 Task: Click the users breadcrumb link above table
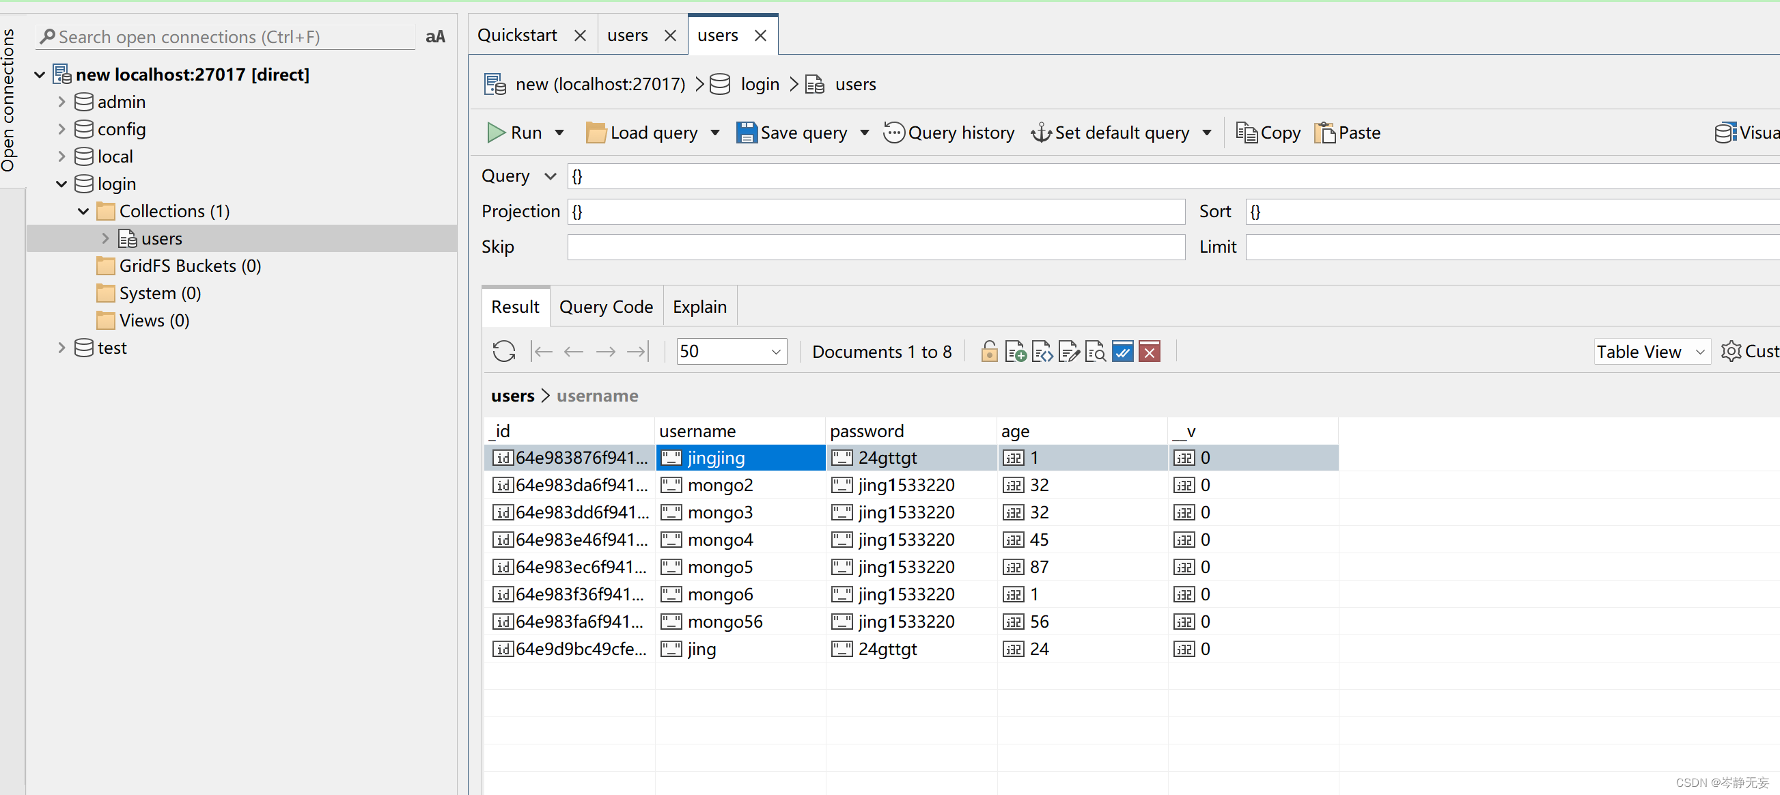[513, 395]
